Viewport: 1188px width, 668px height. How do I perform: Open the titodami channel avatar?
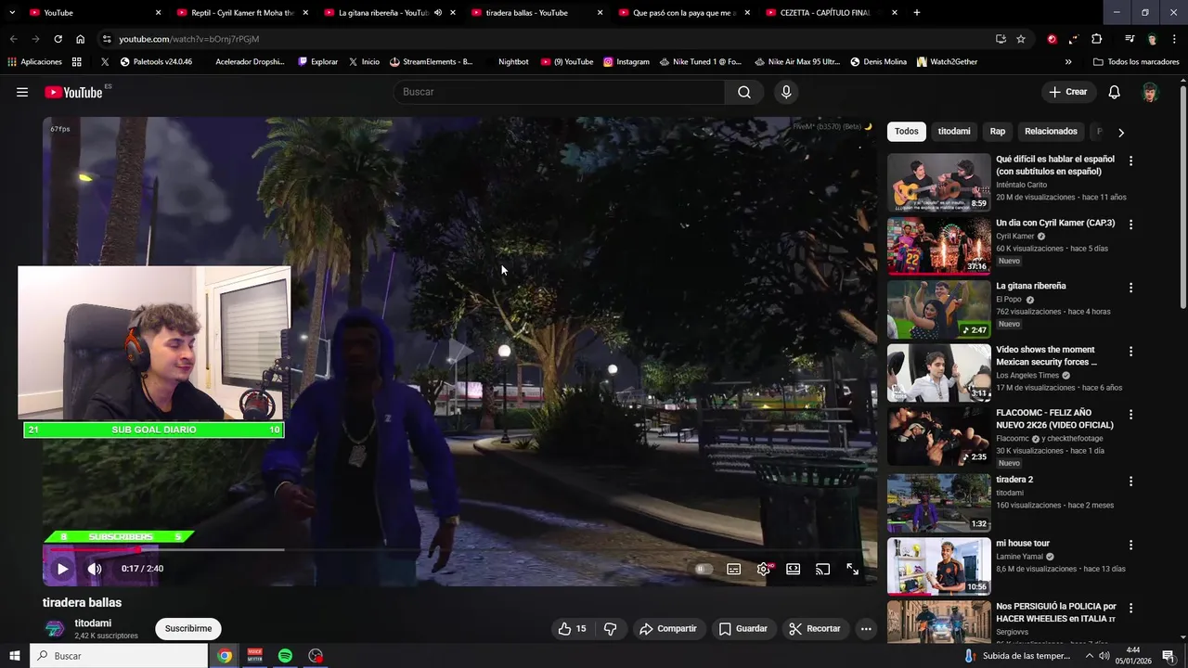click(55, 628)
